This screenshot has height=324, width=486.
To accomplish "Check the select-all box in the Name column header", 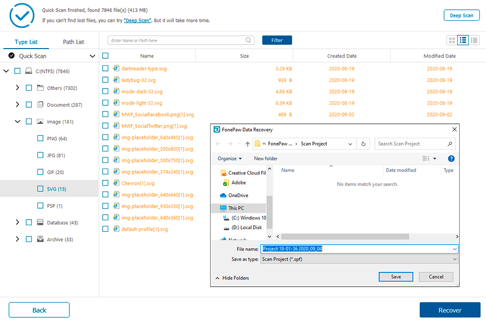I will coord(105,56).
